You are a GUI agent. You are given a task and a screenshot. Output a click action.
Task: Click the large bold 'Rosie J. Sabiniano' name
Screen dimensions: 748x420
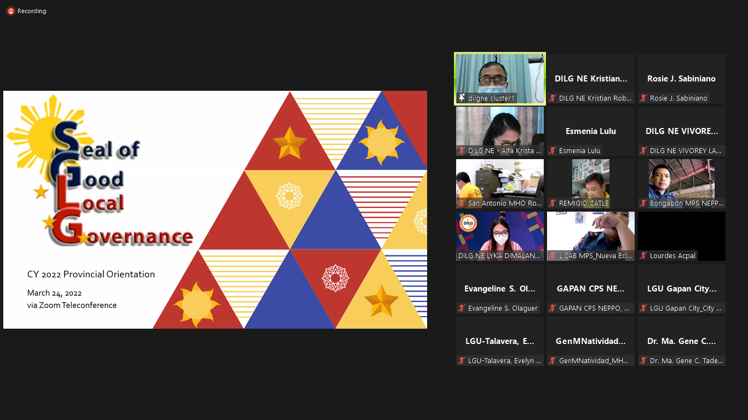[x=681, y=79]
